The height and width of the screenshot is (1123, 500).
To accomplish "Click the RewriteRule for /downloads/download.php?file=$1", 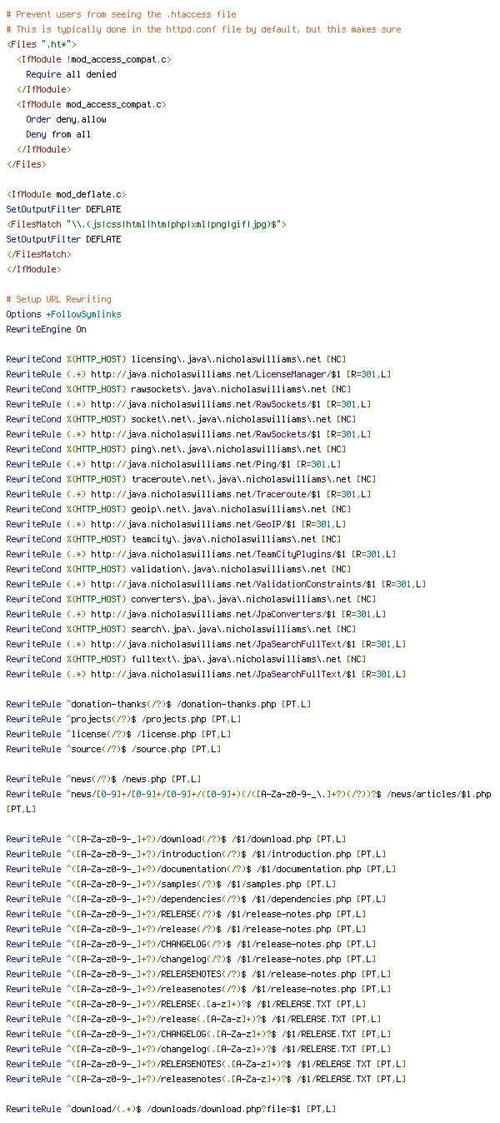I will coord(171,1109).
